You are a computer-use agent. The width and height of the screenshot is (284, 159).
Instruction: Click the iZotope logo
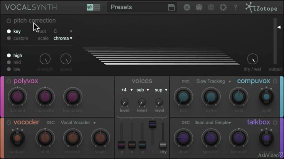(x=261, y=8)
